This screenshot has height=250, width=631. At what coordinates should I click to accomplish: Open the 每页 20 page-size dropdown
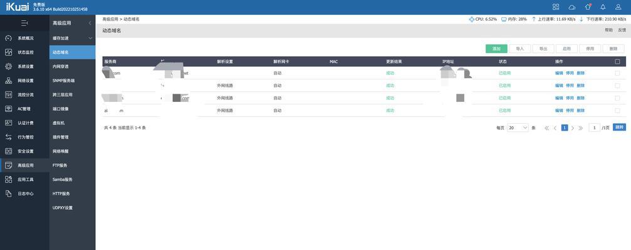[x=518, y=127]
